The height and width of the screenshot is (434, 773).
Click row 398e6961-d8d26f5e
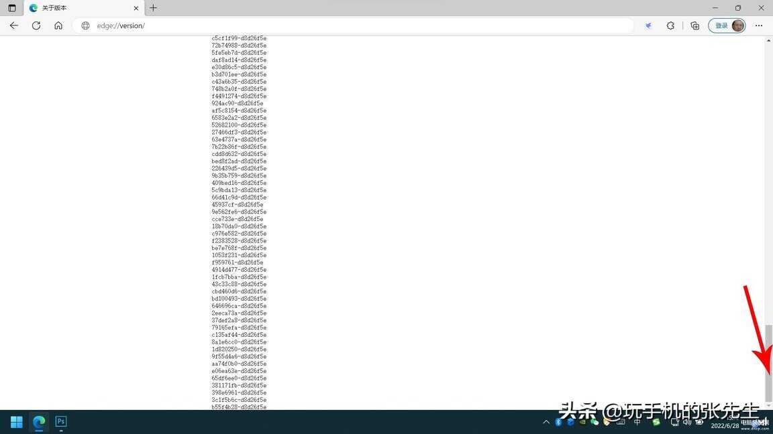click(239, 392)
